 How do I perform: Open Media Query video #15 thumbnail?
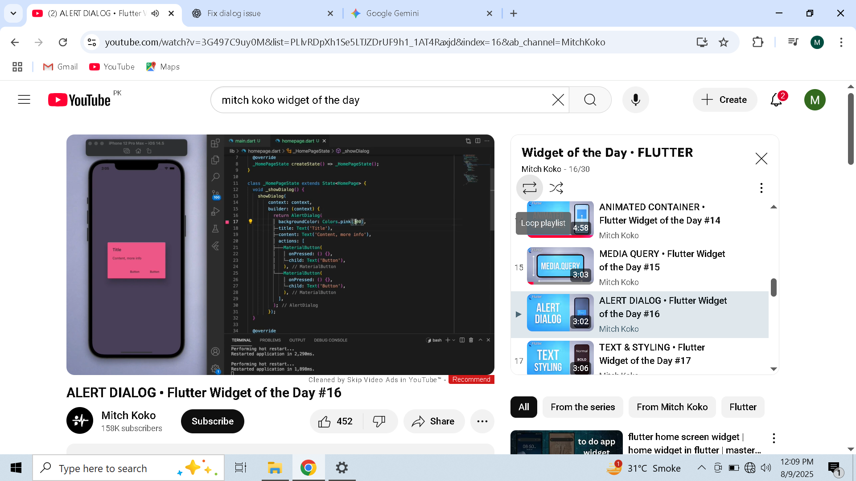[x=560, y=266]
